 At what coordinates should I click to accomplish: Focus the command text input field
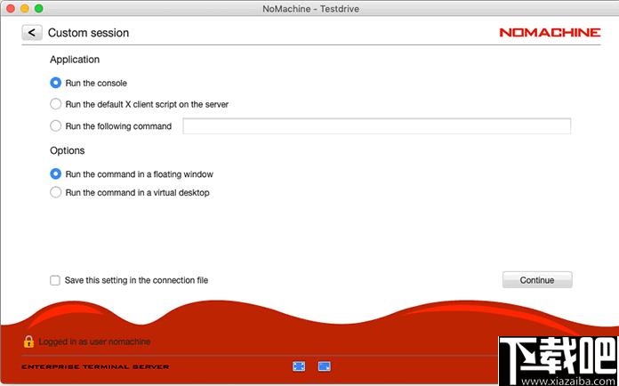(x=376, y=126)
